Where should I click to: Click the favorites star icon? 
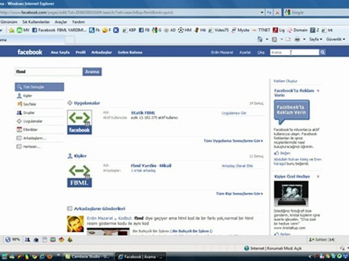(12, 30)
